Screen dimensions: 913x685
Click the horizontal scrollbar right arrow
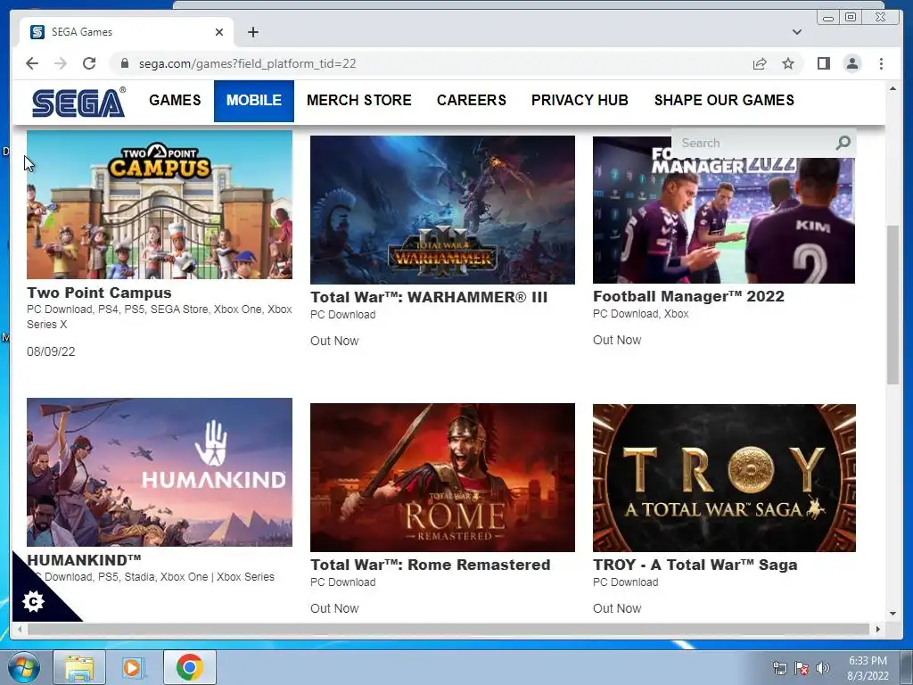[877, 629]
